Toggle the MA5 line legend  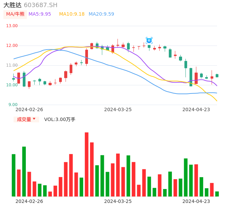[40, 14]
